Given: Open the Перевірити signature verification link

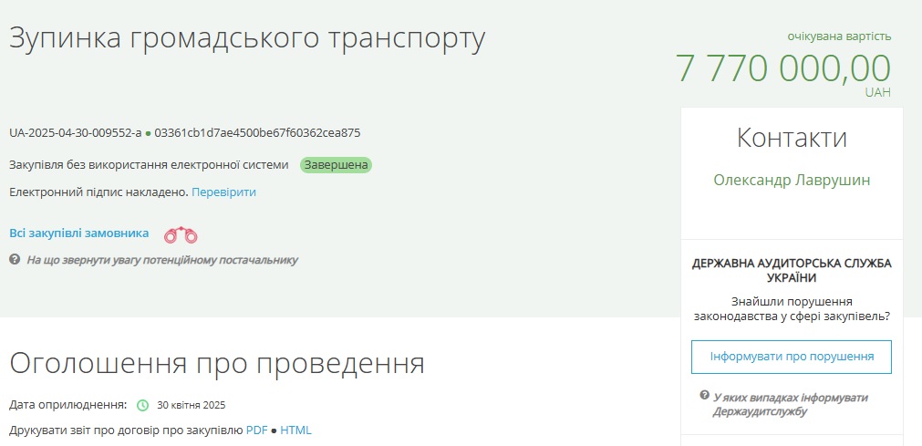Looking at the screenshot, I should coord(223,192).
